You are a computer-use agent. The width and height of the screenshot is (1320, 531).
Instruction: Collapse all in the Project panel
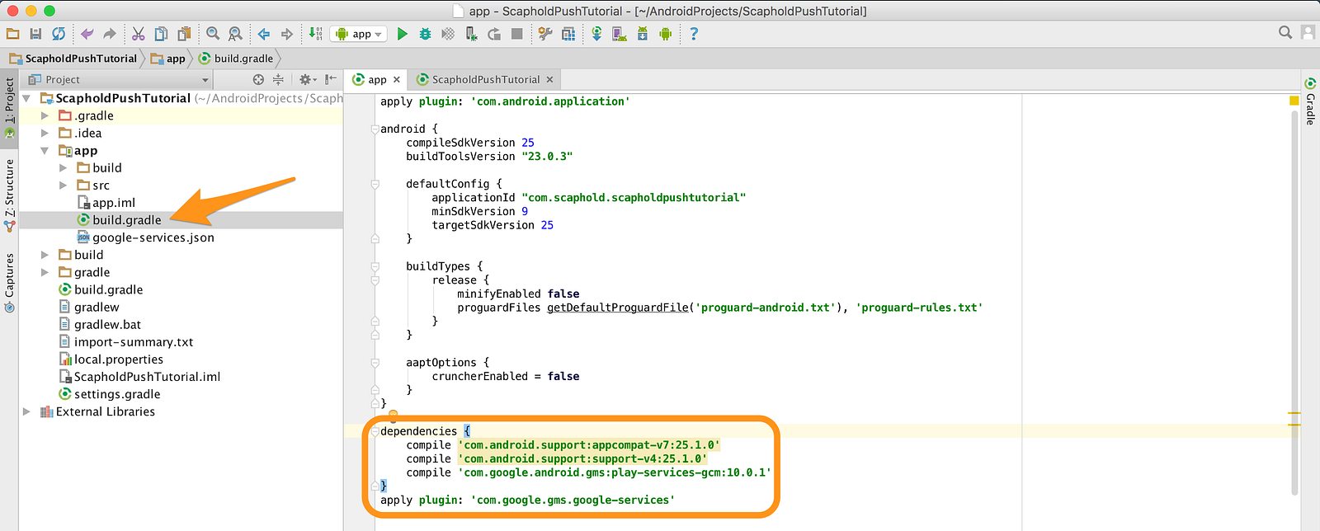[x=278, y=79]
